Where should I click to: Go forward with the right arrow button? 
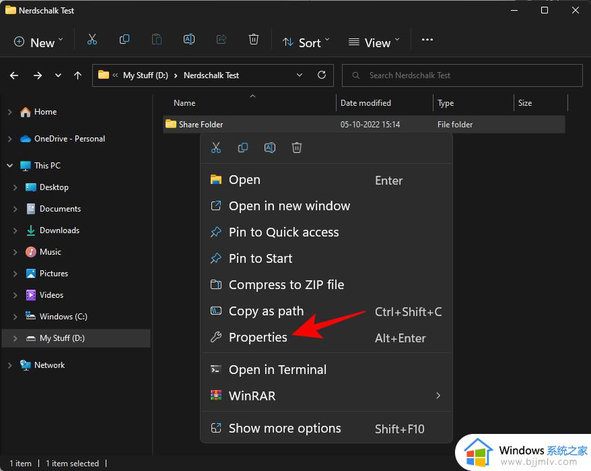[x=37, y=75]
